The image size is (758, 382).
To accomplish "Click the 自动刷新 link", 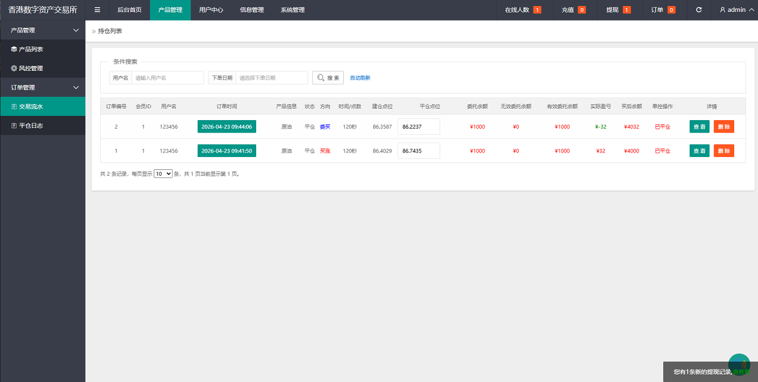I will (360, 78).
